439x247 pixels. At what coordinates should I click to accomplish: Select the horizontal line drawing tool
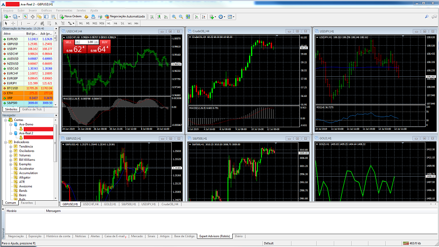point(28,24)
